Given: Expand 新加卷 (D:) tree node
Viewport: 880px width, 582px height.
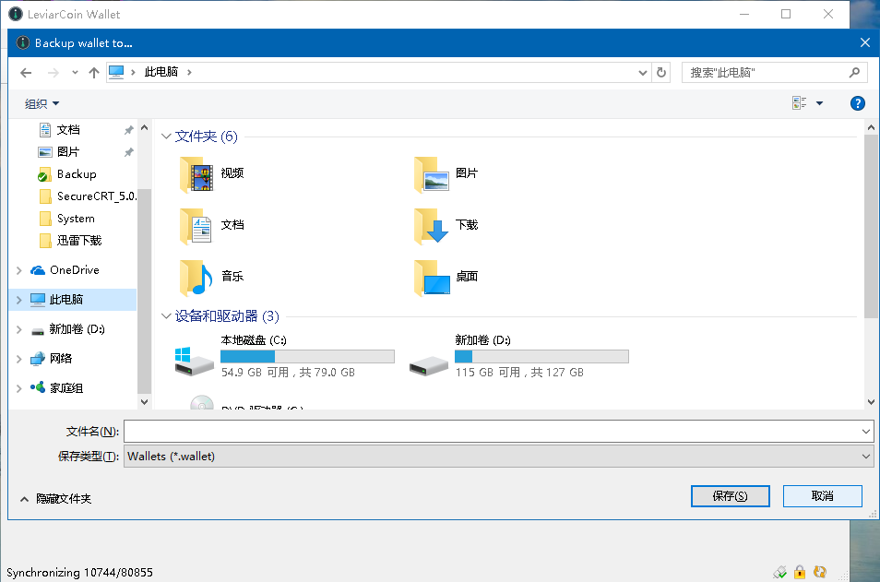Looking at the screenshot, I should [x=19, y=329].
